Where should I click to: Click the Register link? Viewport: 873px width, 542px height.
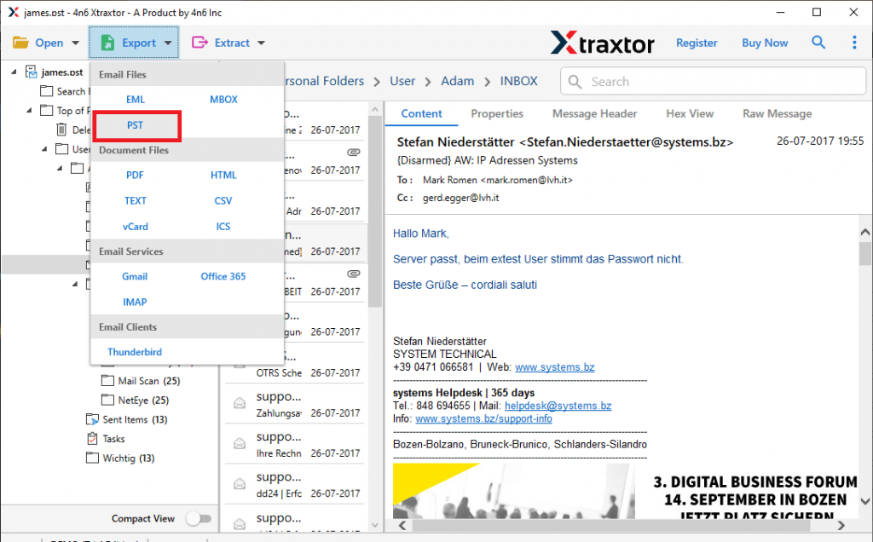pos(697,43)
